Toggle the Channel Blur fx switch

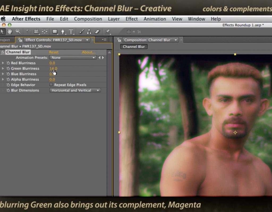click(3, 52)
